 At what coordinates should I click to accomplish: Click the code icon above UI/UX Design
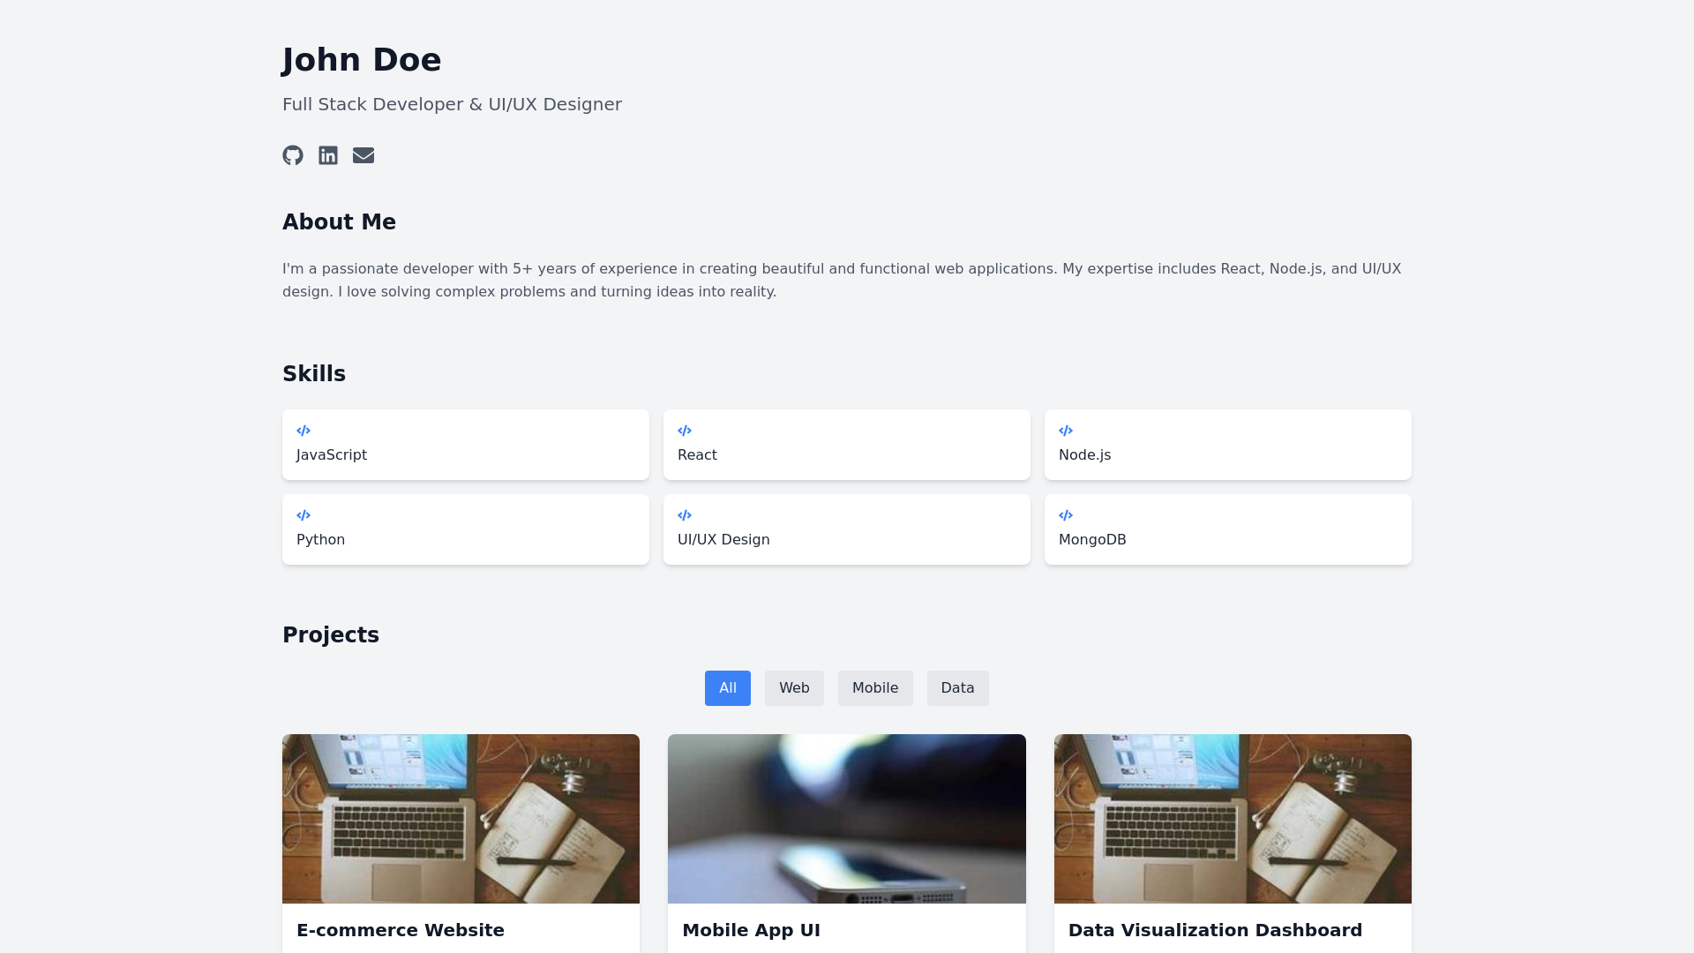pyautogui.click(x=685, y=515)
